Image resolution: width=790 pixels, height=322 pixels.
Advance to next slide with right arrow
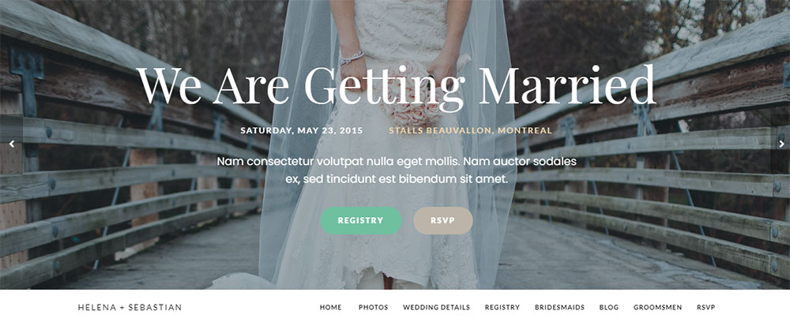pos(781,144)
